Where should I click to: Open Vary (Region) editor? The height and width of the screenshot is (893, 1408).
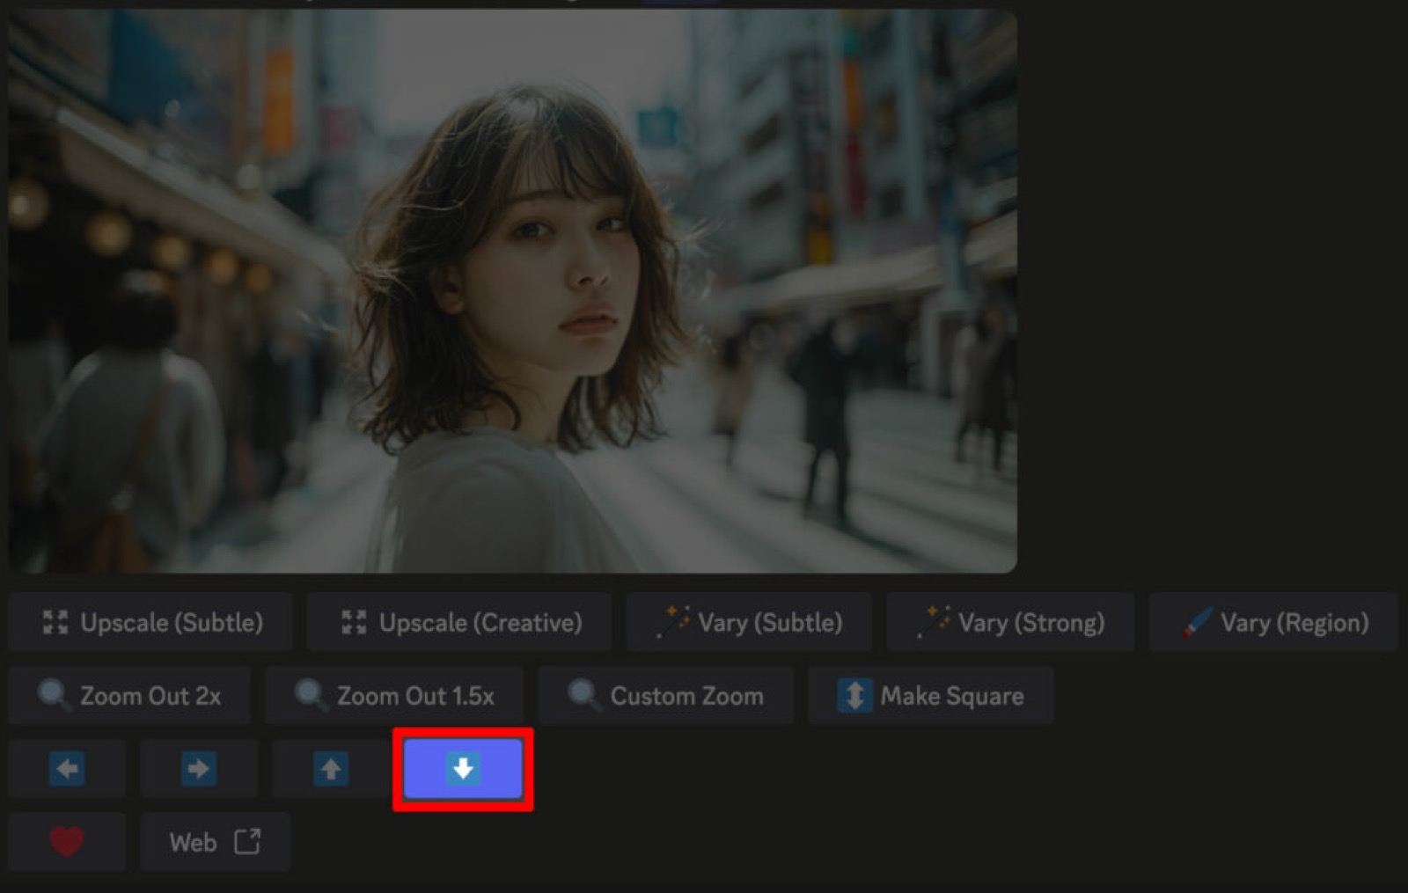1273,622
